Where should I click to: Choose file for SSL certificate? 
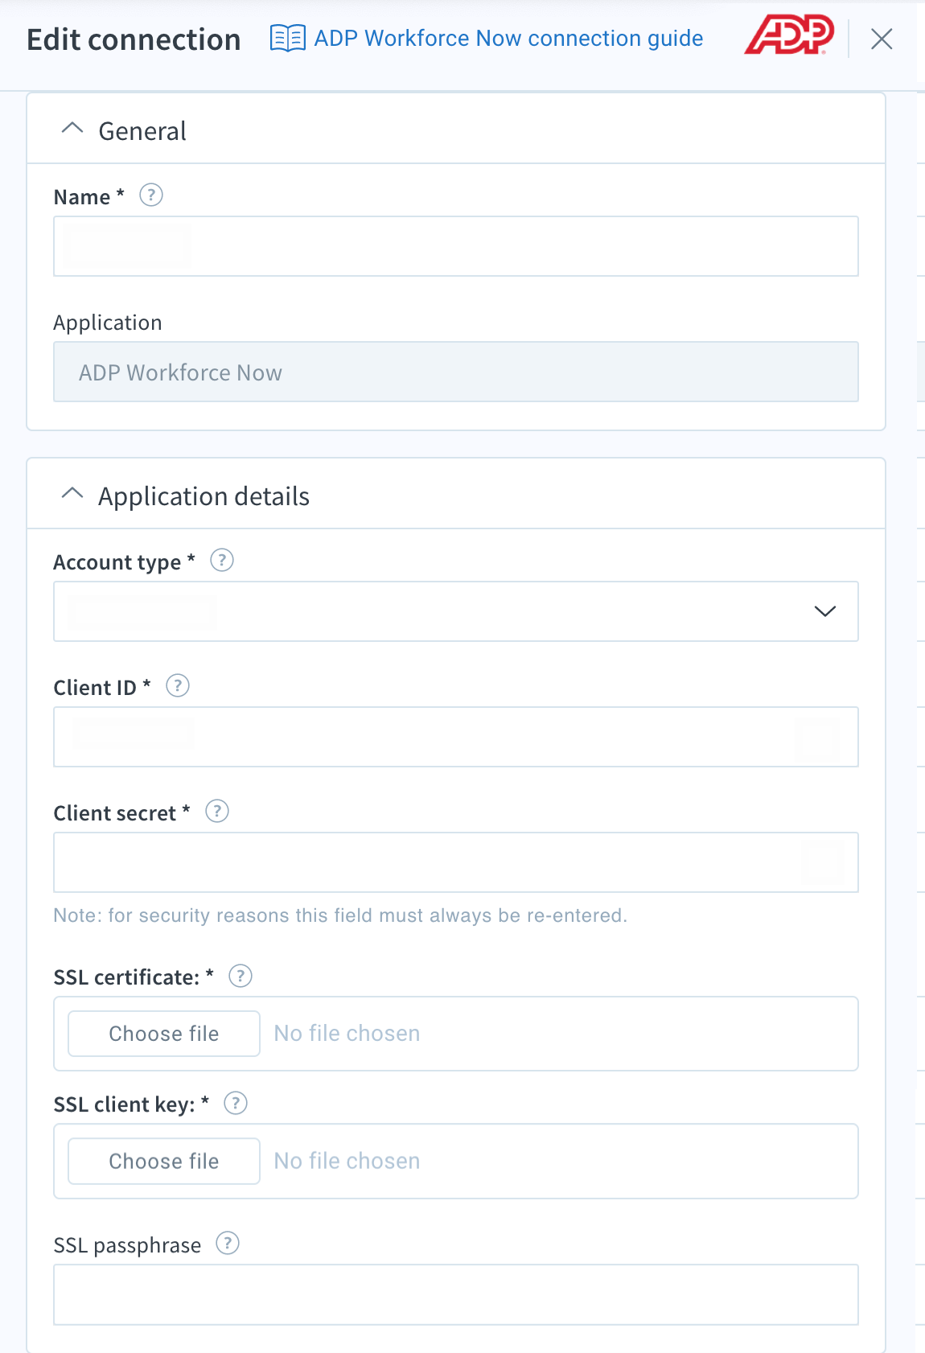(164, 1034)
